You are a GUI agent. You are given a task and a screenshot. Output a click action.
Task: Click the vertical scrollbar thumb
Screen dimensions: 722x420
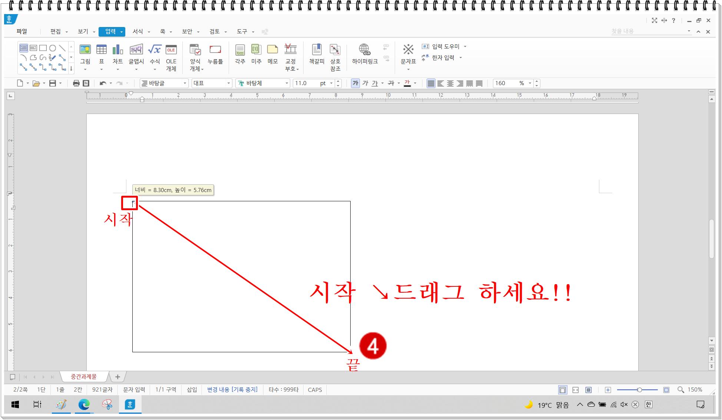coord(711,239)
